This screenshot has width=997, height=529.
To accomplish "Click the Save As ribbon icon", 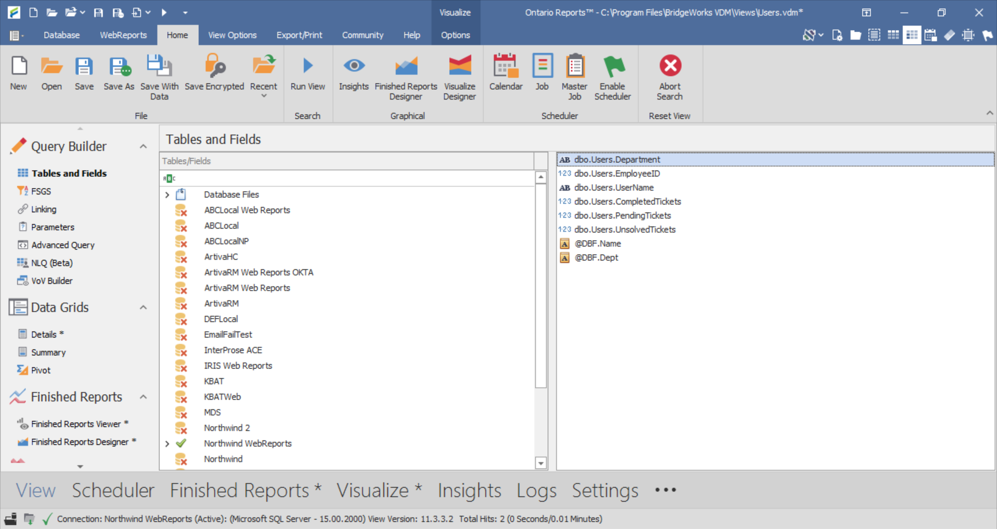I will (119, 73).
